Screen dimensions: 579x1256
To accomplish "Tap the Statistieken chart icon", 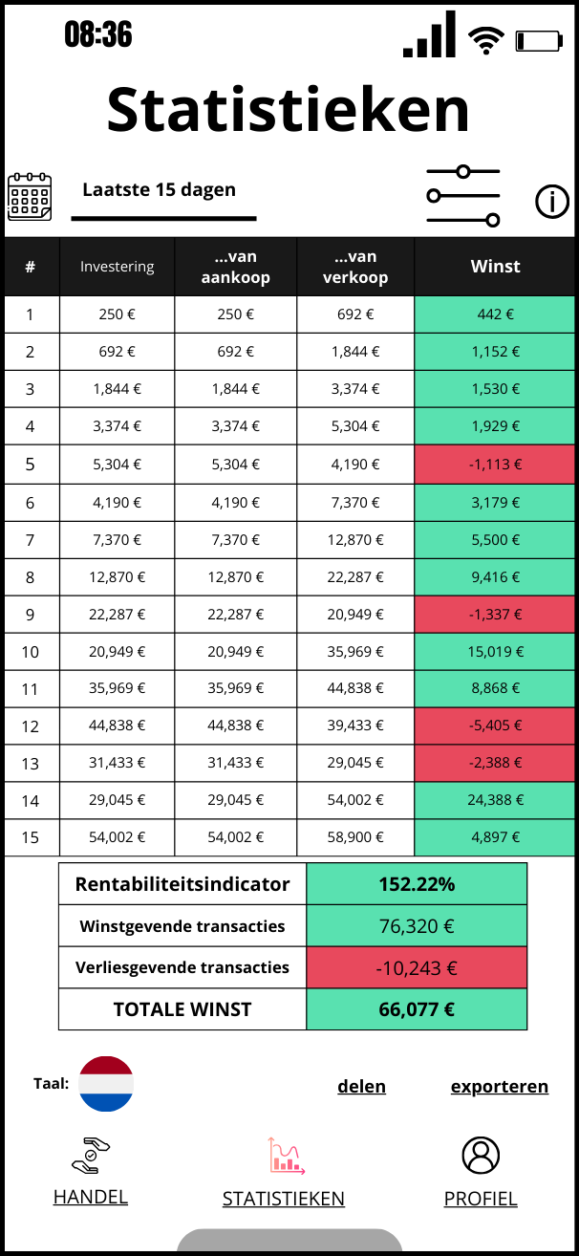I will pyautogui.click(x=286, y=1155).
